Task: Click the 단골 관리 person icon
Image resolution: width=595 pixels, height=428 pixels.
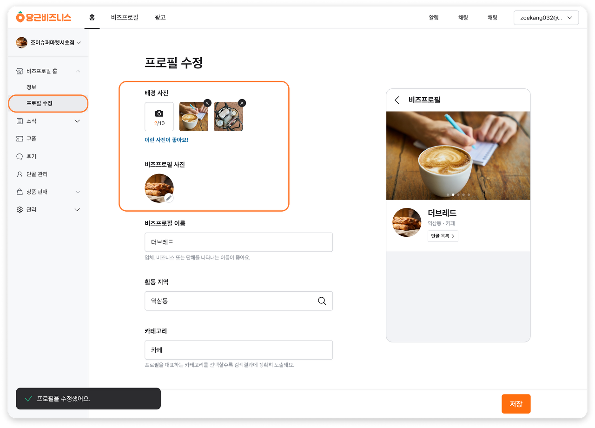Action: tap(20, 174)
